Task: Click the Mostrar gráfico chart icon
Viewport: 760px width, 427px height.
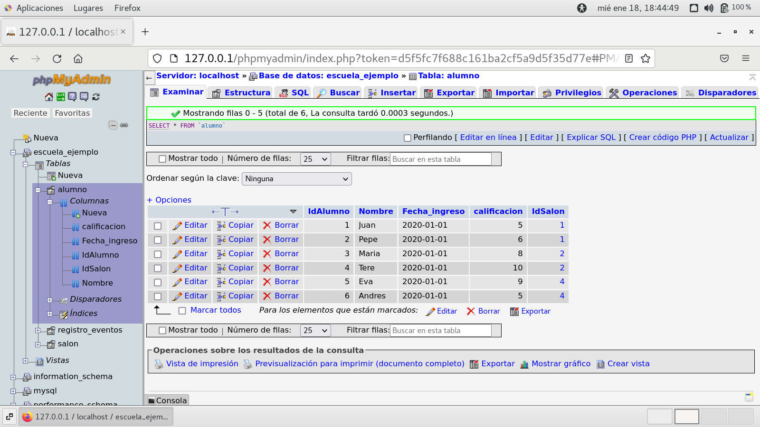Action: pos(524,364)
